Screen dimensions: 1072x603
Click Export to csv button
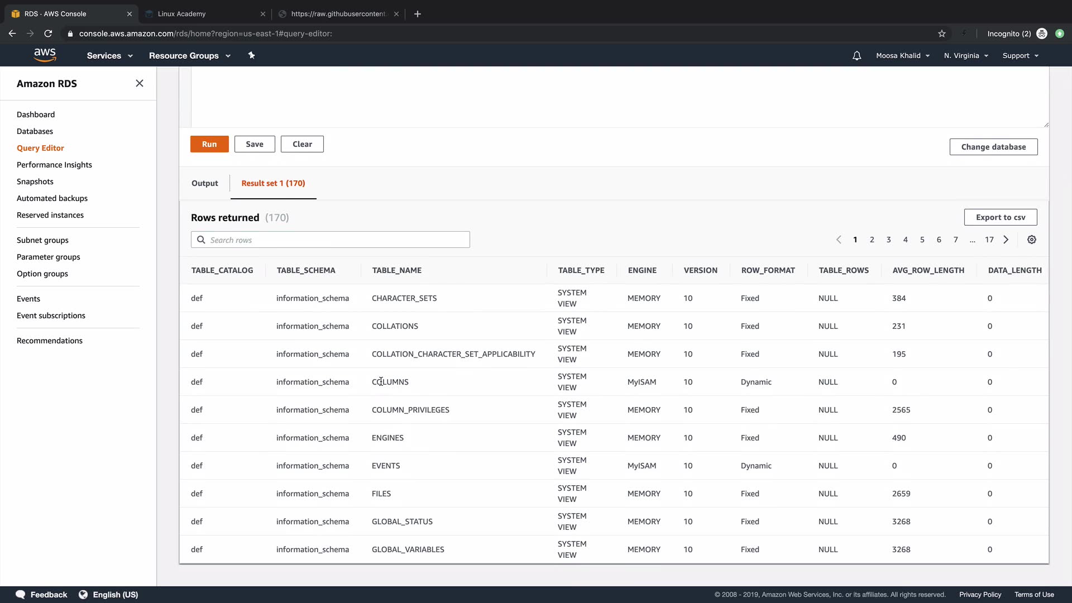coord(1000,217)
